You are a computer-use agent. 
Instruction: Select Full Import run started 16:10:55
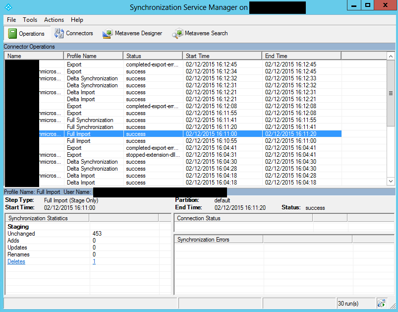[x=173, y=141]
